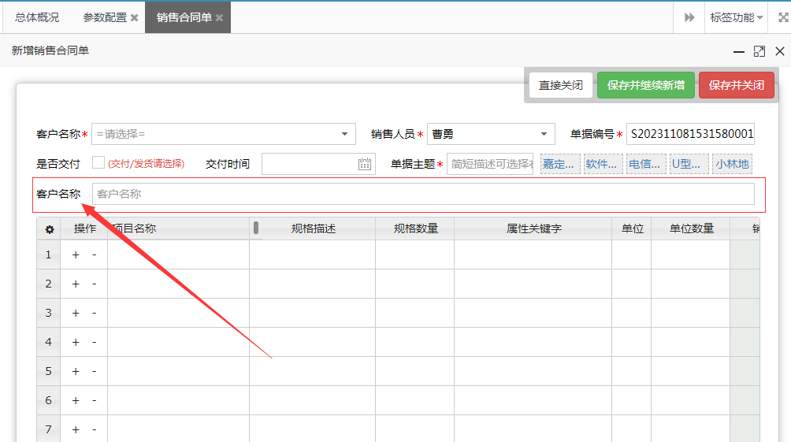Add a row with plus in row 3
Viewport: 791px width, 442px height.
point(76,314)
